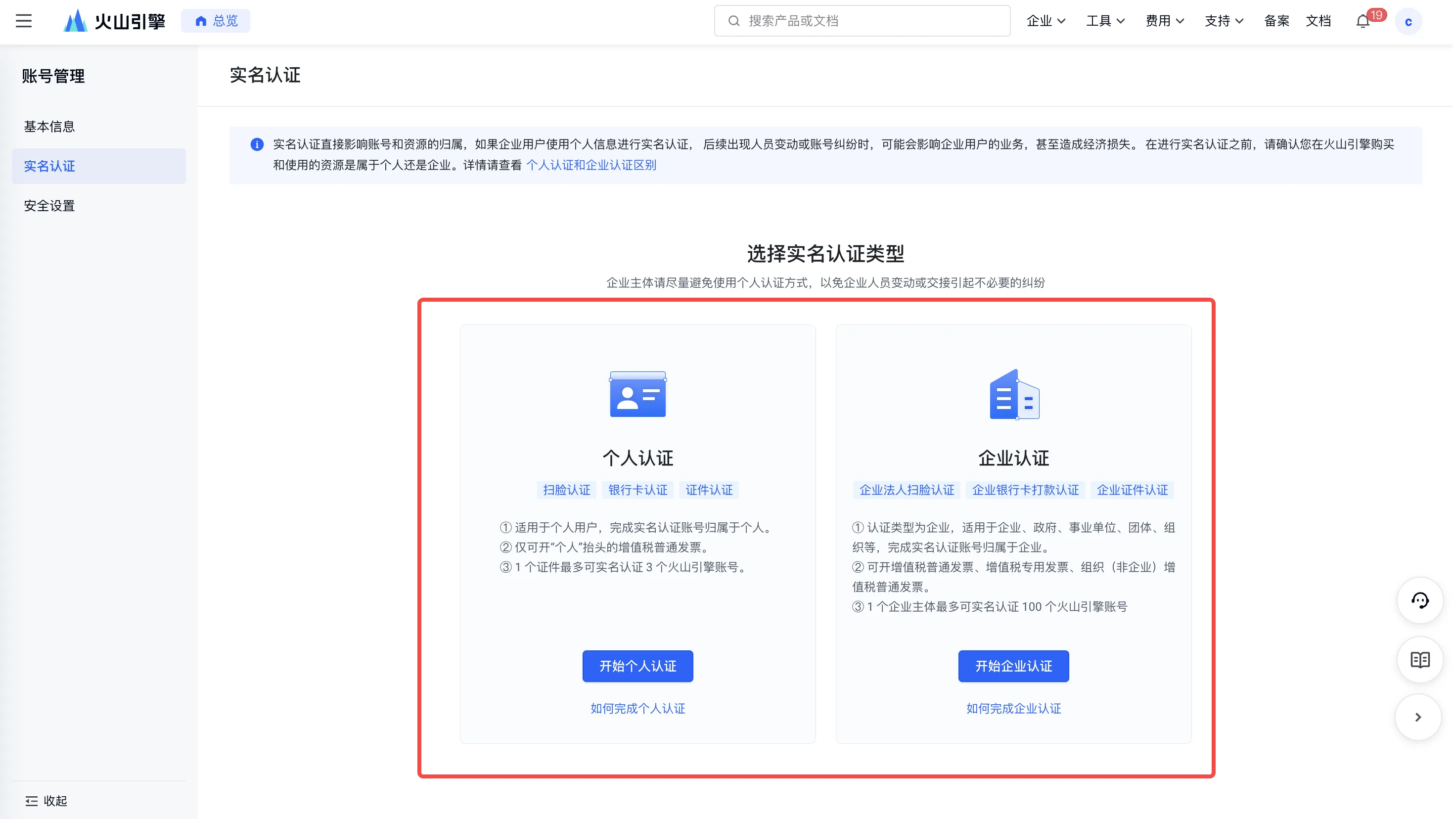The image size is (1453, 819).
Task: Click the Volcano Engine logo
Action: [x=115, y=21]
